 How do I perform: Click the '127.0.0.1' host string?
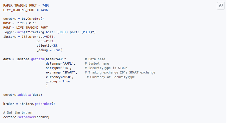[26, 23]
